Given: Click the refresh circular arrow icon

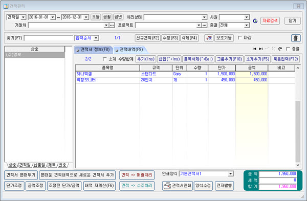Looking at the screenshot, I should (255, 21).
